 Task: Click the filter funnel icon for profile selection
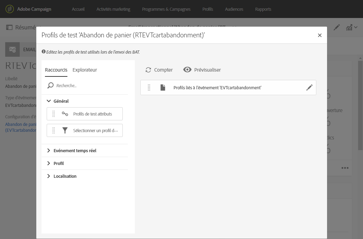65,131
